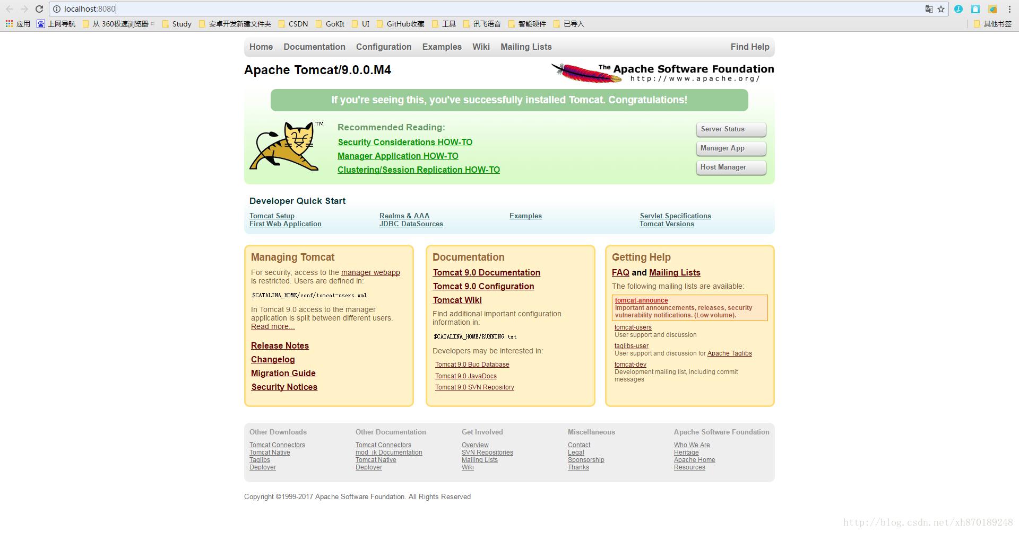1019x533 pixels.
Task: Open the 已导入 bookmark folder
Action: click(568, 24)
